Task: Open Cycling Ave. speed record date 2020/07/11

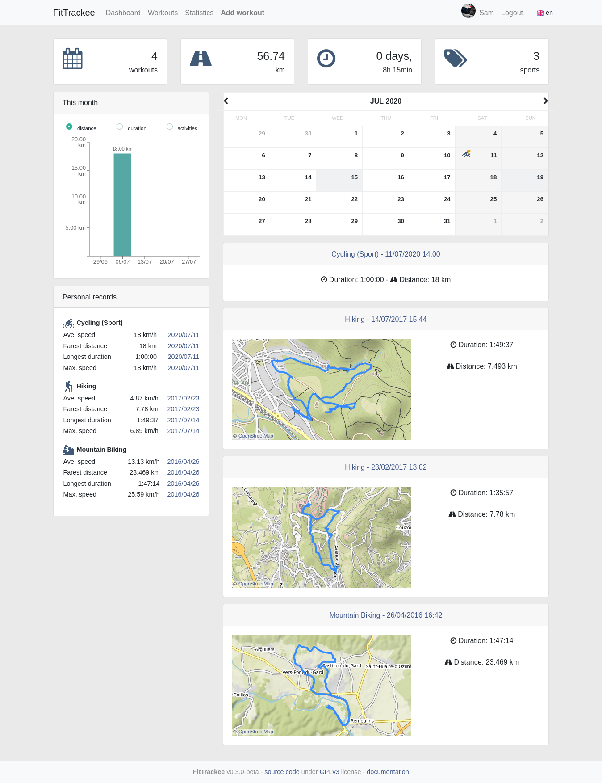Action: (x=184, y=335)
